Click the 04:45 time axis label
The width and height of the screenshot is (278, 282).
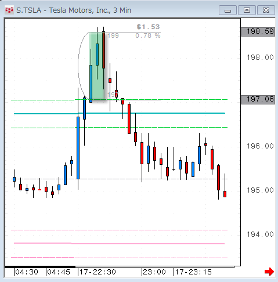pos(59,272)
